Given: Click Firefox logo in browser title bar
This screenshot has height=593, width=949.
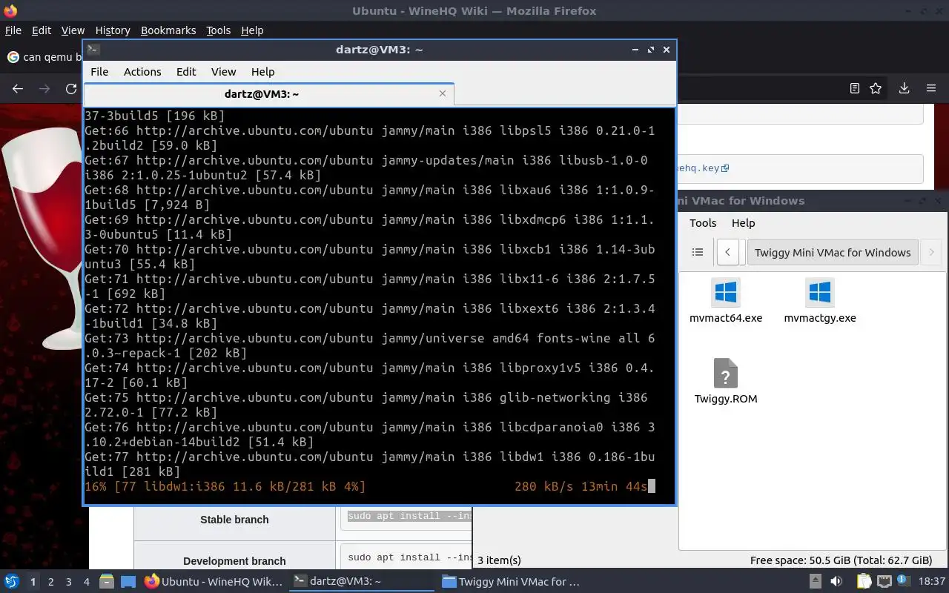Looking at the screenshot, I should pos(10,10).
